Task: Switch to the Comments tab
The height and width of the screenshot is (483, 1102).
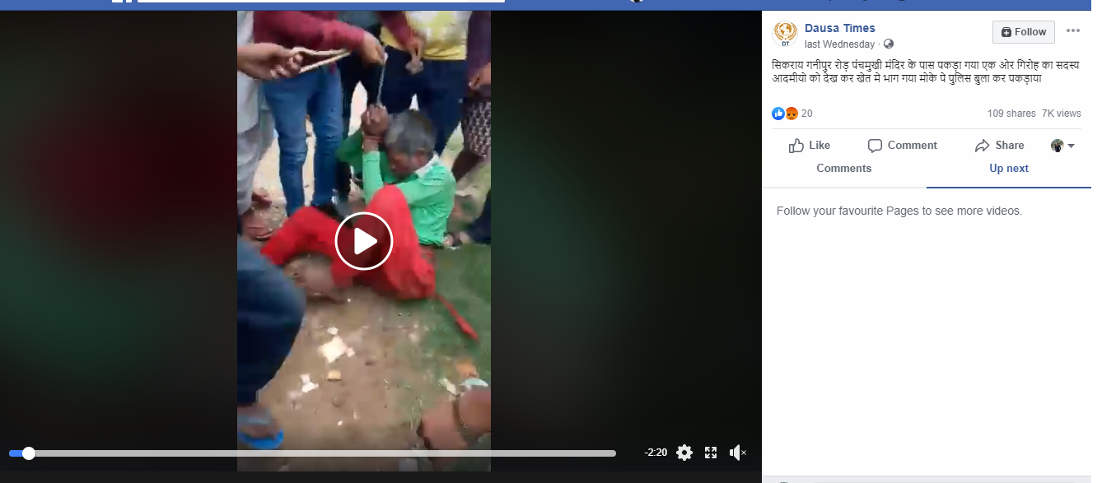Action: pyautogui.click(x=843, y=169)
